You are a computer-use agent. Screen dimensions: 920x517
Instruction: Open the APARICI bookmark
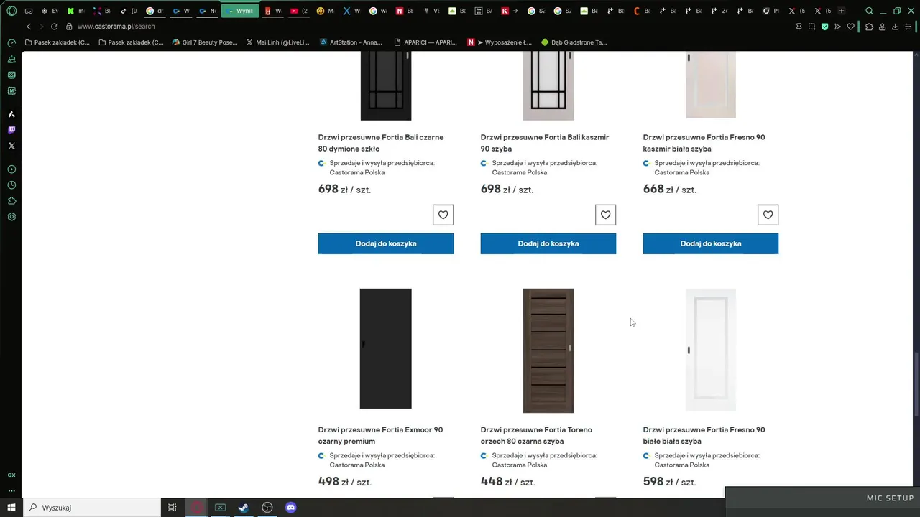[425, 42]
